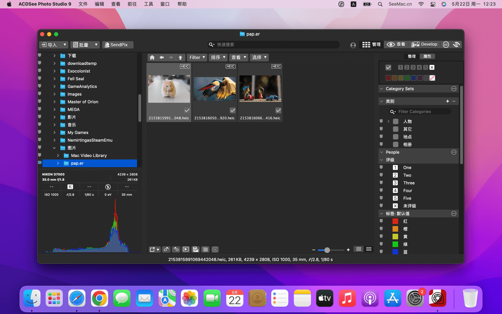Switch to list view layout icon
Viewport: 502px width, 314px height.
pos(358,249)
